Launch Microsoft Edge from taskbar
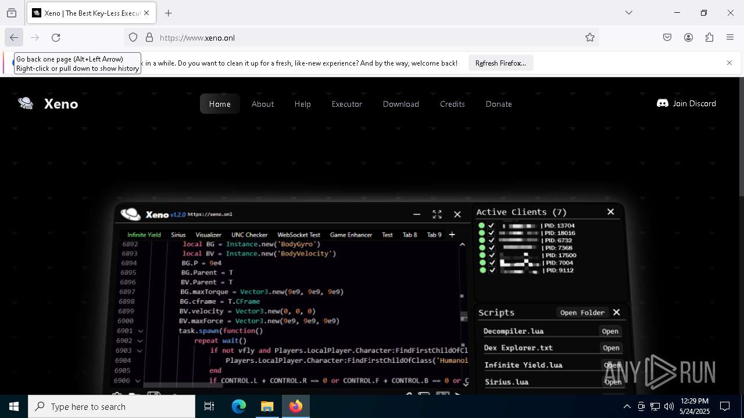This screenshot has height=418, width=744. pyautogui.click(x=239, y=406)
